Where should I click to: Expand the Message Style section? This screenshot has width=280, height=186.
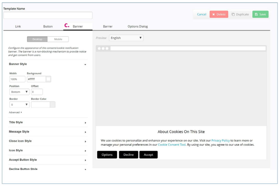48,132
